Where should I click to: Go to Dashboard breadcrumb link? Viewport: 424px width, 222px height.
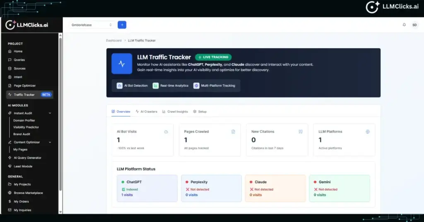114,41
